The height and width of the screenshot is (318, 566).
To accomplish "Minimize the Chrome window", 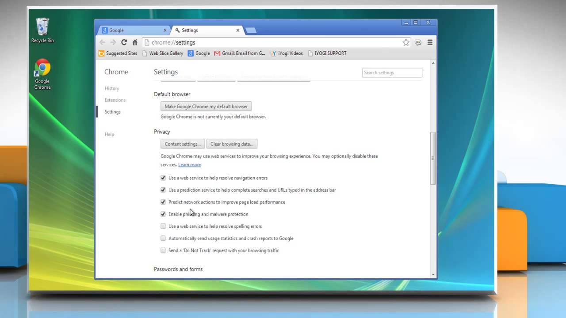I will pos(405,22).
